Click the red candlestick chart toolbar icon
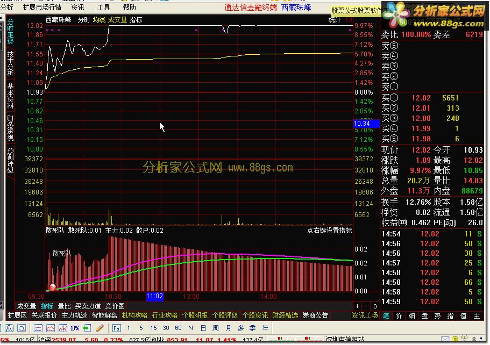The height and width of the screenshot is (345, 490). click(63, 328)
